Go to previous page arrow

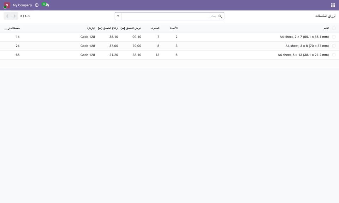[x=7, y=16]
